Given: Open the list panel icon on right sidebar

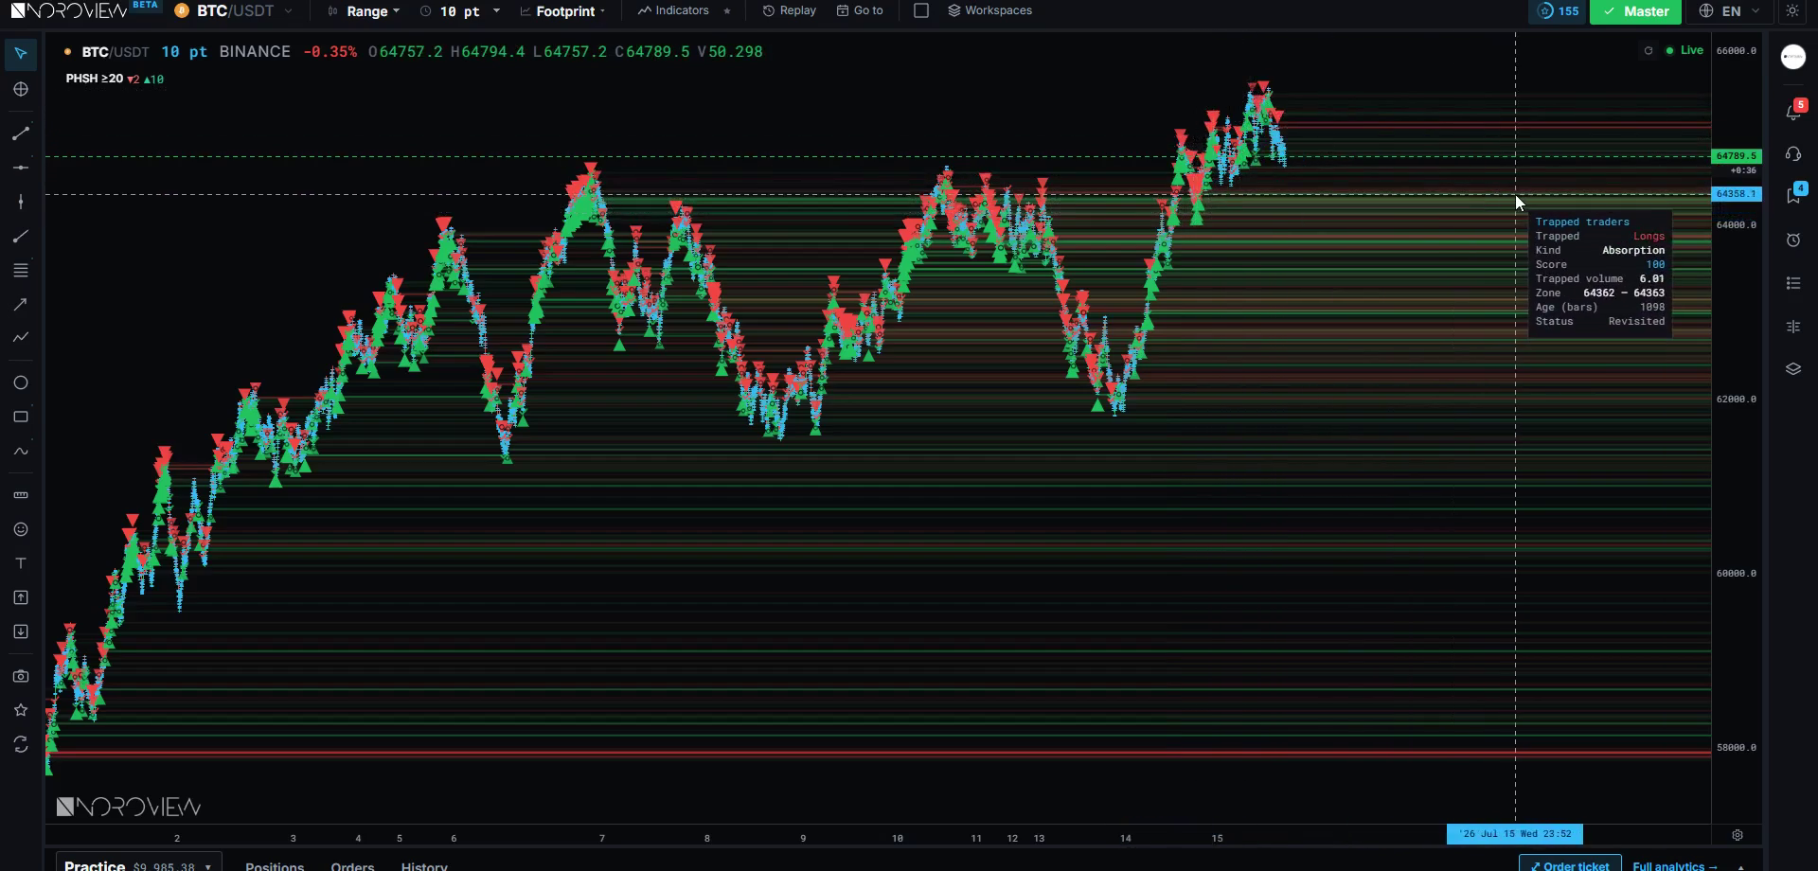Looking at the screenshot, I should pyautogui.click(x=1793, y=283).
